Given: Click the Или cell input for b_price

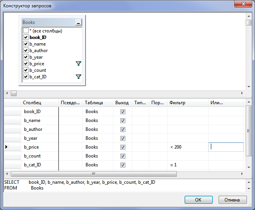Looking at the screenshot, I should click(226, 147).
